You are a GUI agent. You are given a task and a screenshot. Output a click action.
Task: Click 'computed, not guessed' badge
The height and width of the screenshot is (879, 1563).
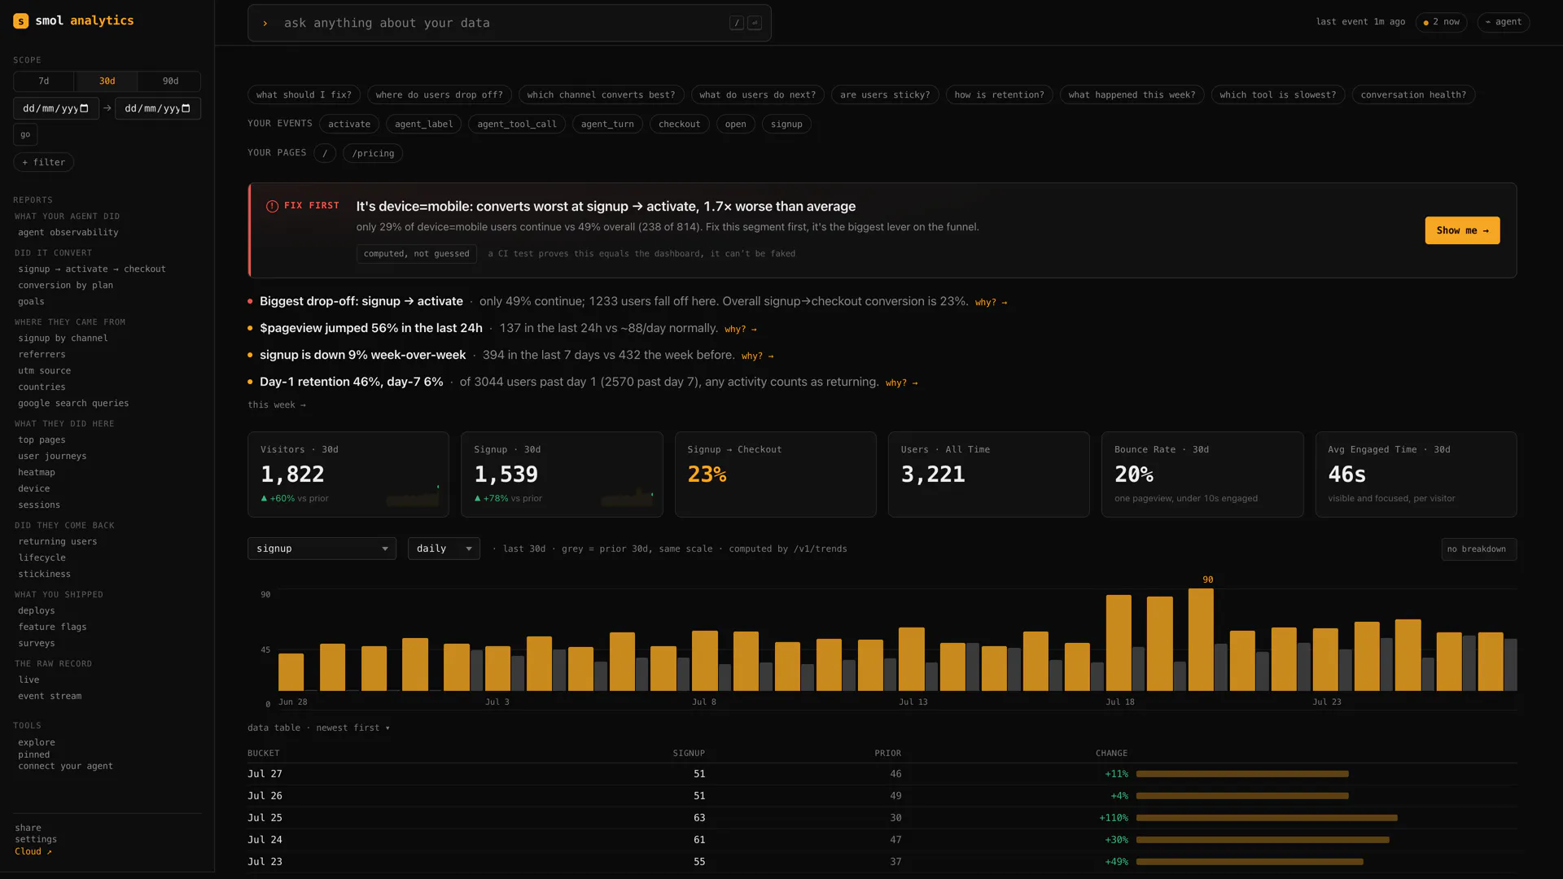pyautogui.click(x=417, y=254)
